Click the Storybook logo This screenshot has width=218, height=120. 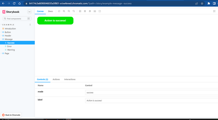[x=11, y=12]
